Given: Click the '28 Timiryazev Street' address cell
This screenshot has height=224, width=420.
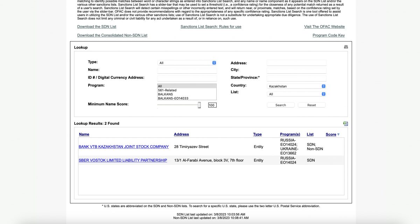Looking at the screenshot, I should coord(191,147).
